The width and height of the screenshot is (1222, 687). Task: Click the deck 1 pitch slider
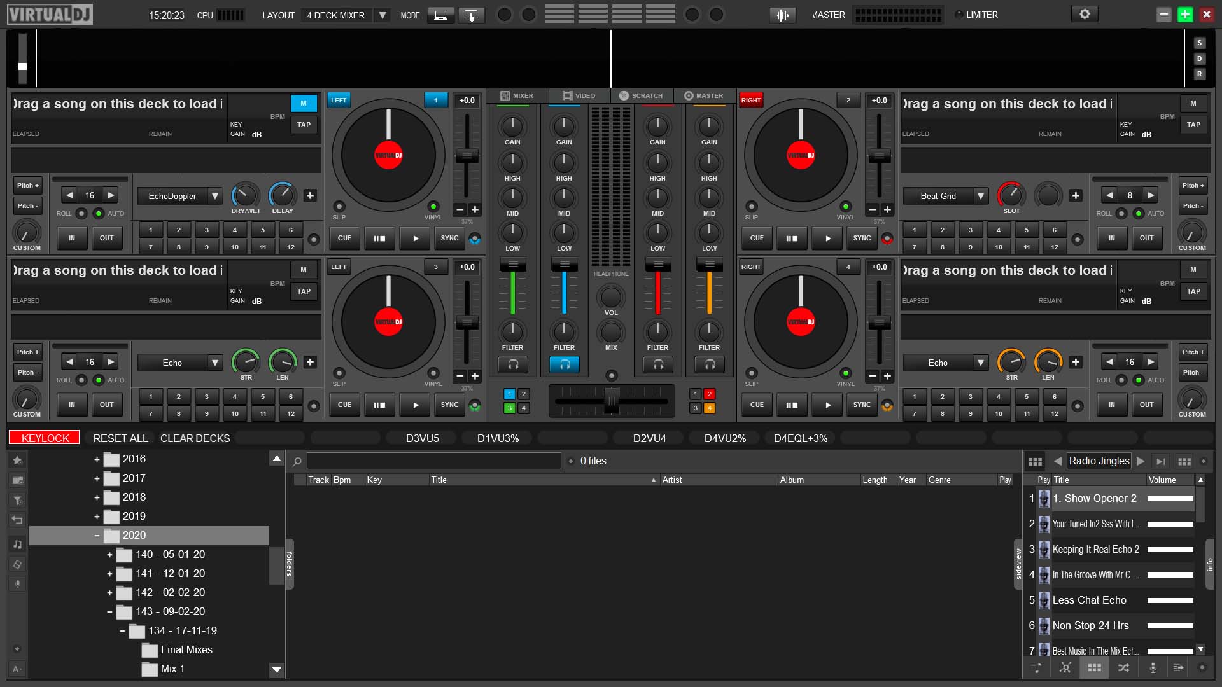(x=467, y=155)
